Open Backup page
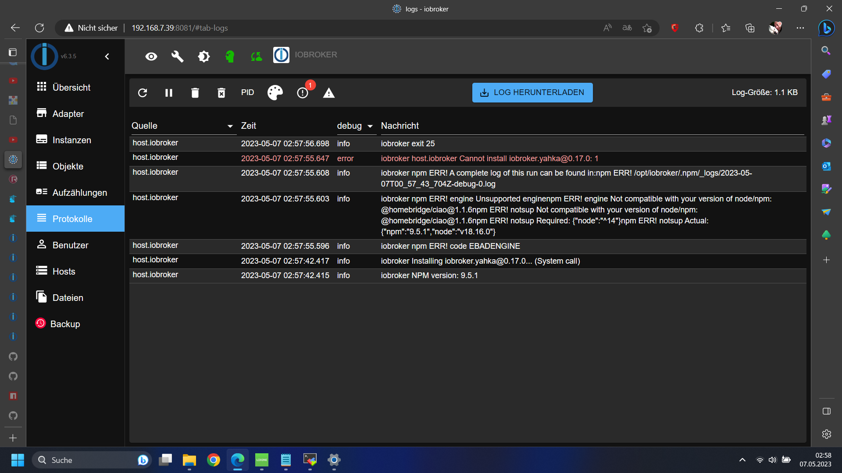Screen dimensions: 842x473 coord(75,324)
